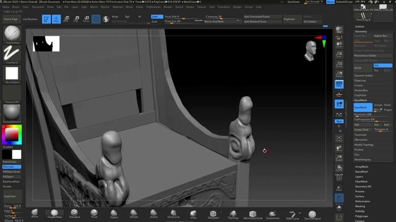This screenshot has width=396, height=222.
Task: Open the FreeHand stroke picker
Action: 12,54
